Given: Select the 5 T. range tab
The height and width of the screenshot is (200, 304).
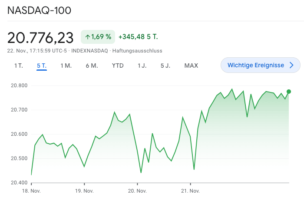Looking at the screenshot, I should (x=42, y=66).
